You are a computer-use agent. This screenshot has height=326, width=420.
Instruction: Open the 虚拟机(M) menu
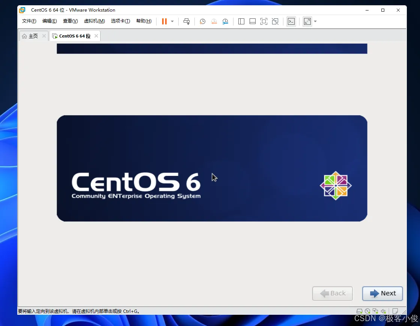[x=94, y=21]
